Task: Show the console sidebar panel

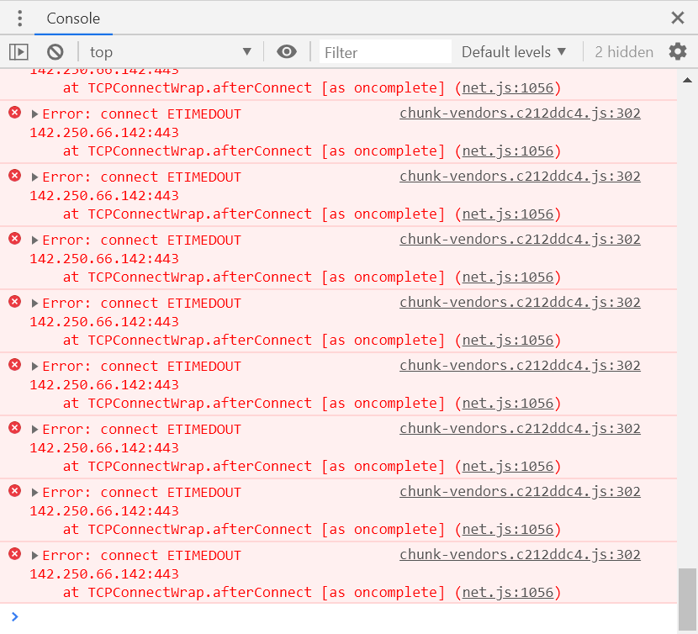Action: click(x=19, y=52)
